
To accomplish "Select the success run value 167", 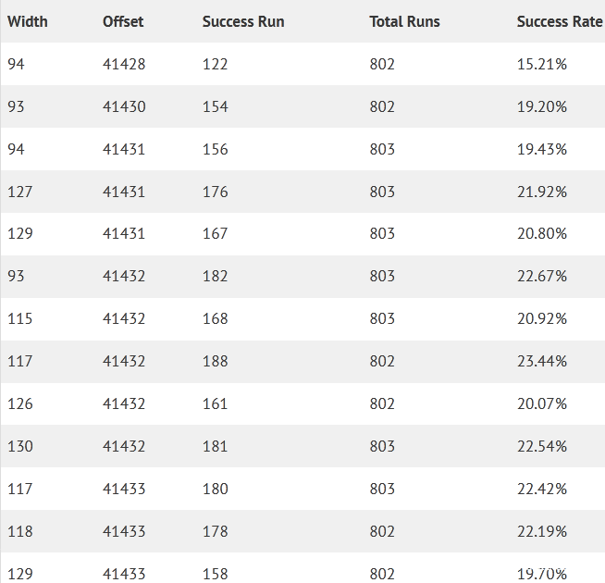I will point(215,233).
